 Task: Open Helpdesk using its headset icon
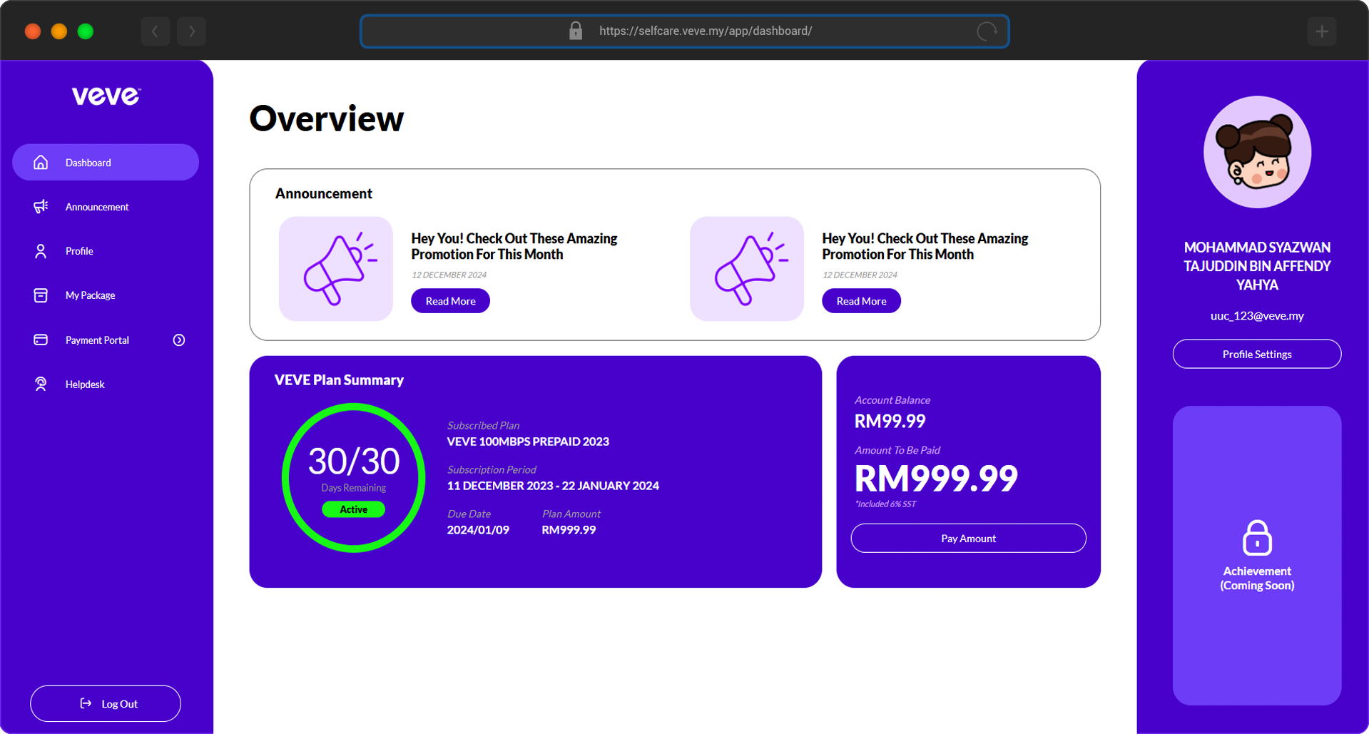[x=41, y=384]
